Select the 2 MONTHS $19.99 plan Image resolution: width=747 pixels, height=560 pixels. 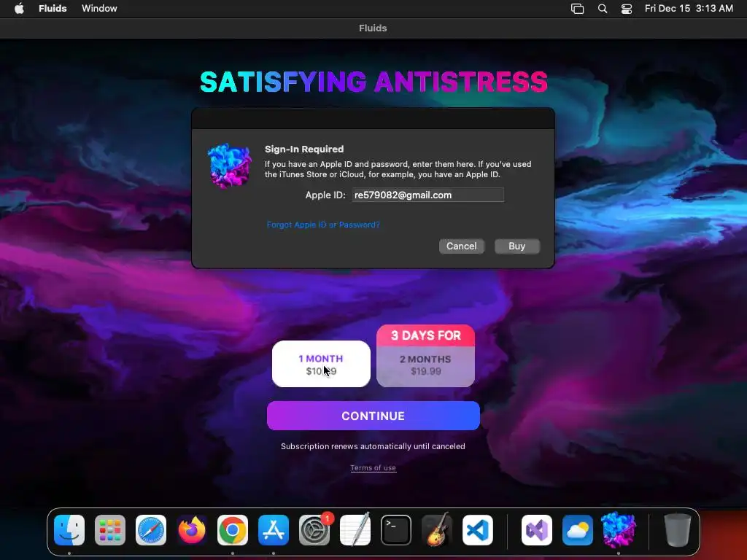coord(426,366)
